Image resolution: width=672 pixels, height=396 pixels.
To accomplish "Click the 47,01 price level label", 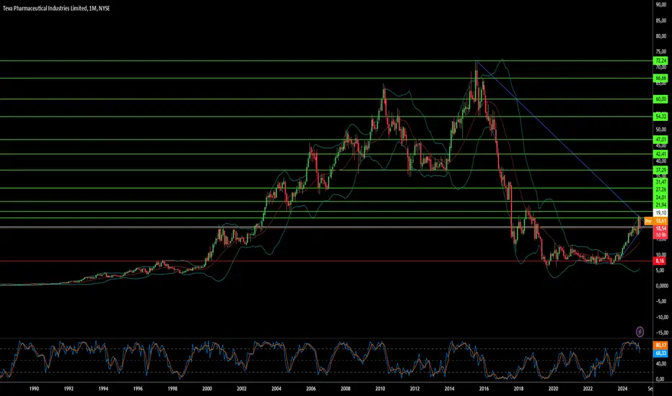I will [660, 139].
